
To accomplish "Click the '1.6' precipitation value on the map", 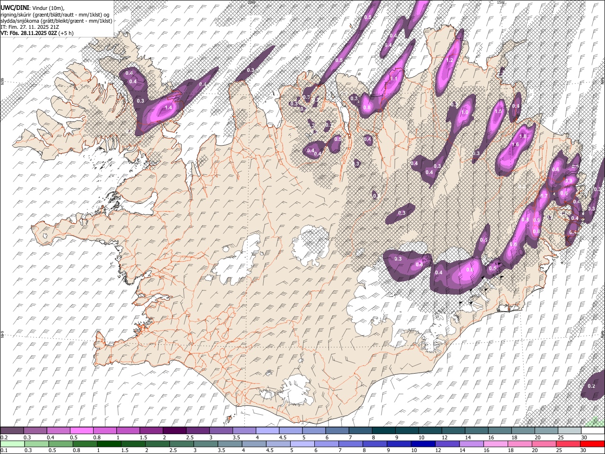I will [515, 144].
